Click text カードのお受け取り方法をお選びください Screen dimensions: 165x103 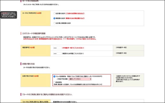(37, 68)
